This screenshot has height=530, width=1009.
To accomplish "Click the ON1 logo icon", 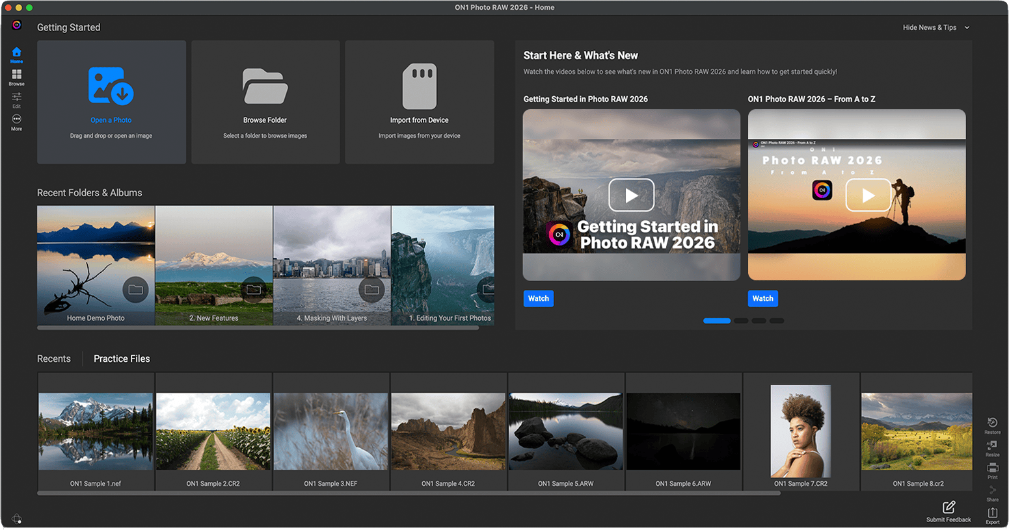I will [17, 25].
